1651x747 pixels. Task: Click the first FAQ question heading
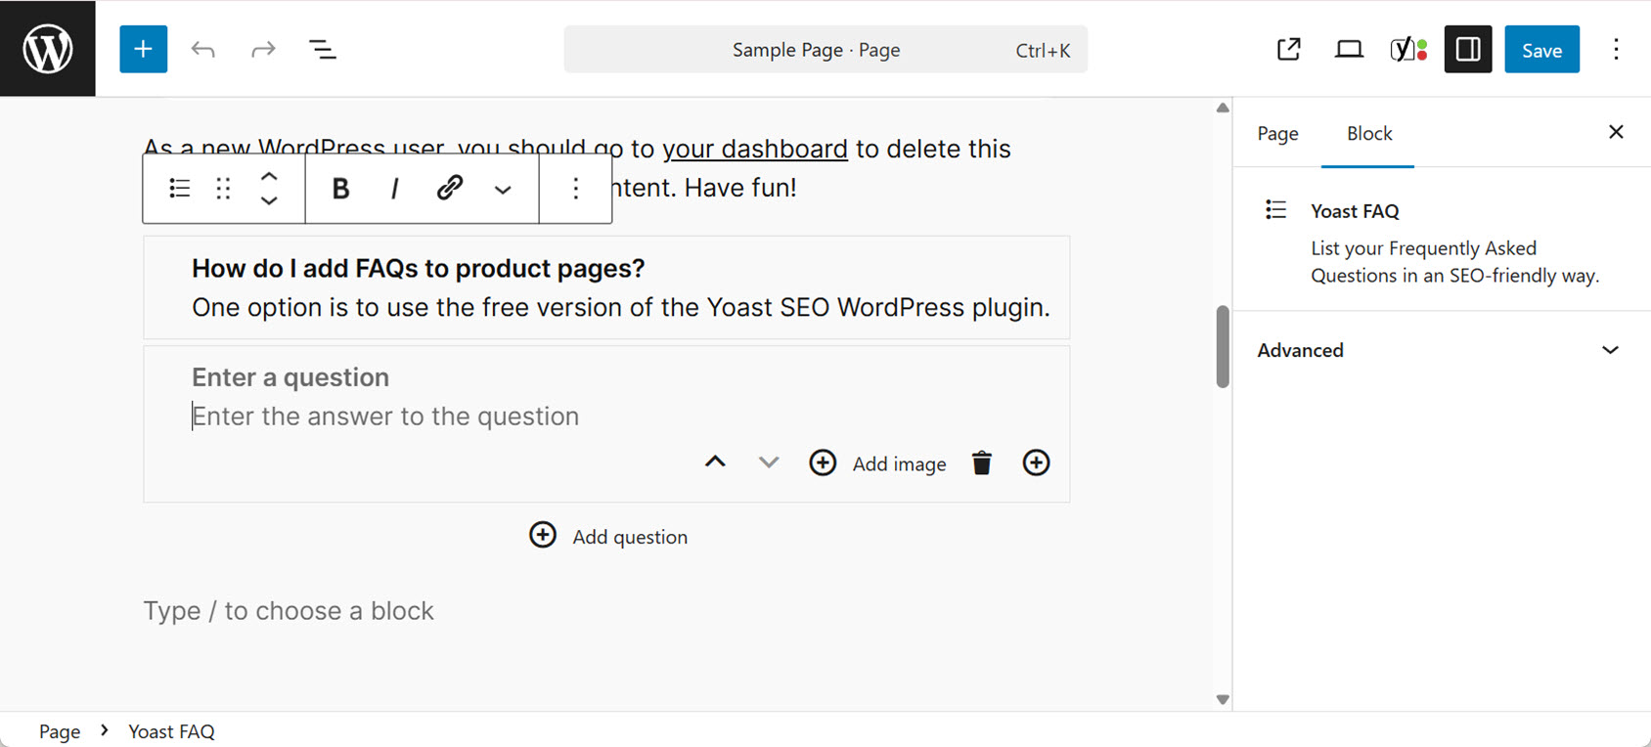pyautogui.click(x=418, y=268)
